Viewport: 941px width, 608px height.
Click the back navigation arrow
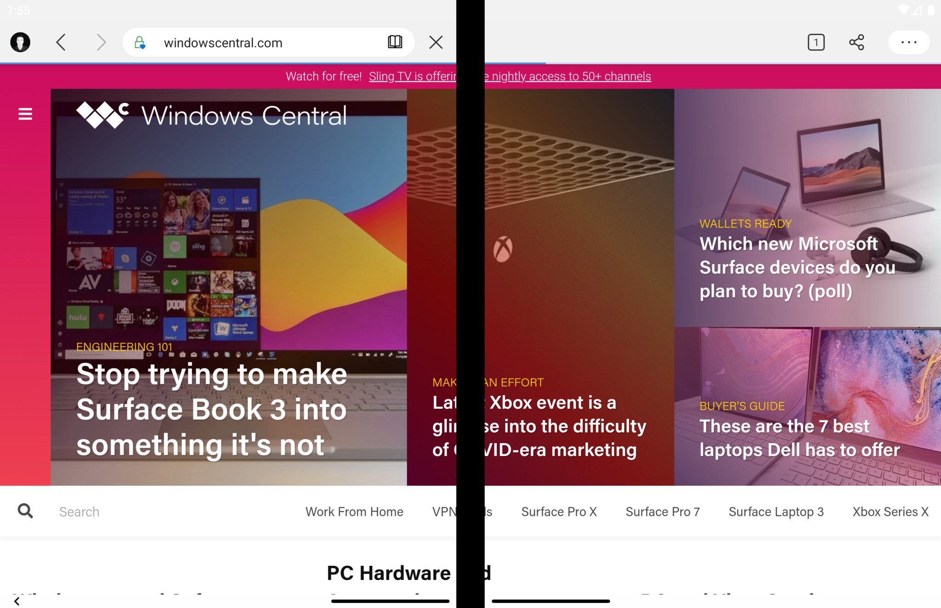pyautogui.click(x=60, y=43)
